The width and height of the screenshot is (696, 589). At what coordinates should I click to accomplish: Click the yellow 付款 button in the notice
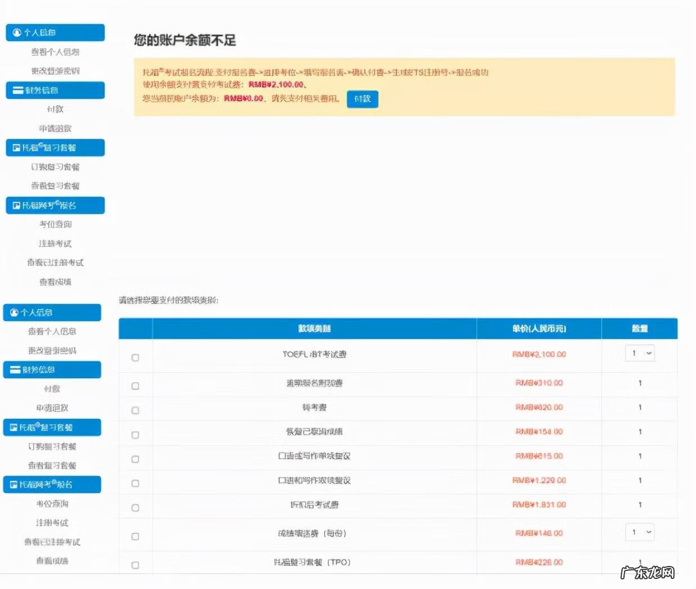click(x=363, y=99)
